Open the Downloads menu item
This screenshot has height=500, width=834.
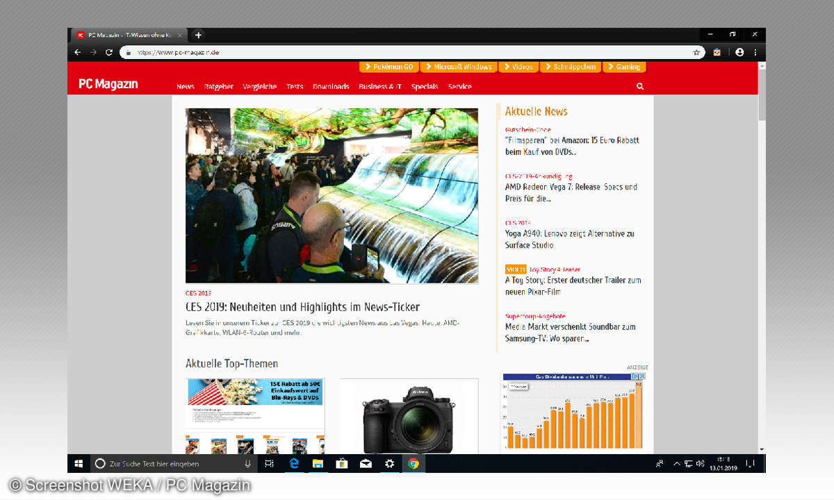click(x=331, y=87)
